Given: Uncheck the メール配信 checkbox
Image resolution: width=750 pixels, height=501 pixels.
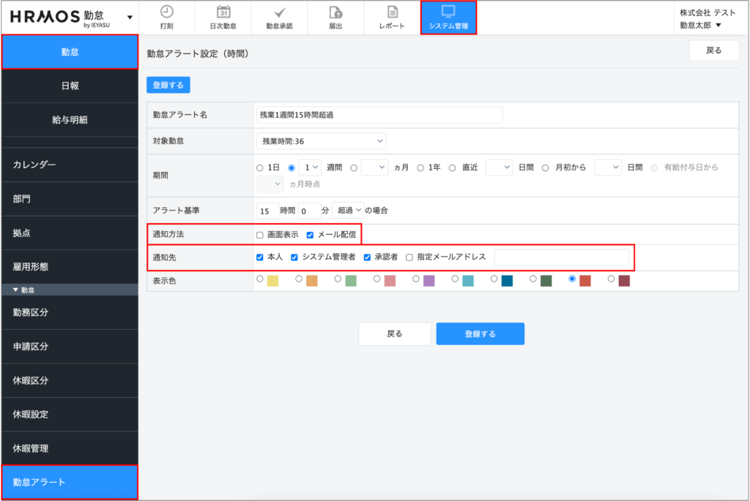Looking at the screenshot, I should click(x=310, y=235).
